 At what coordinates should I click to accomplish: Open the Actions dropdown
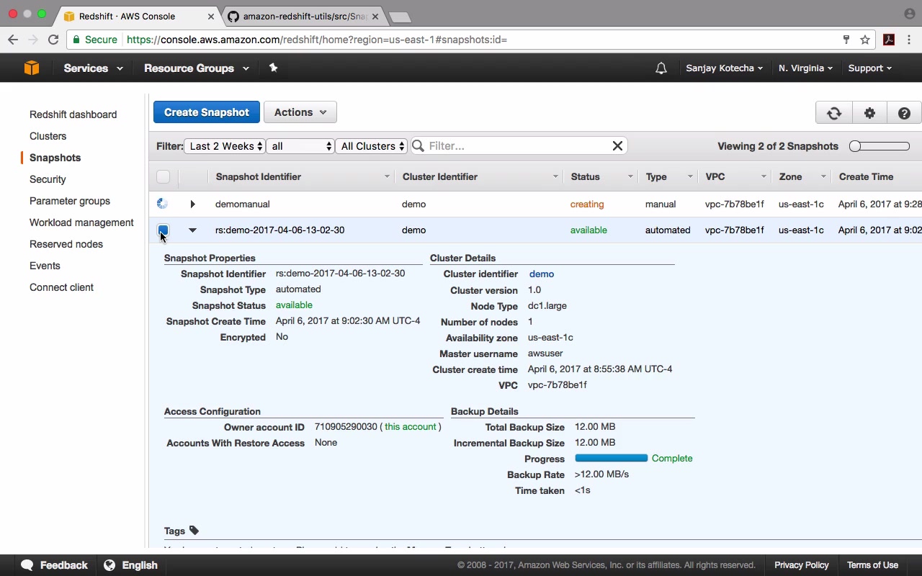click(x=300, y=112)
